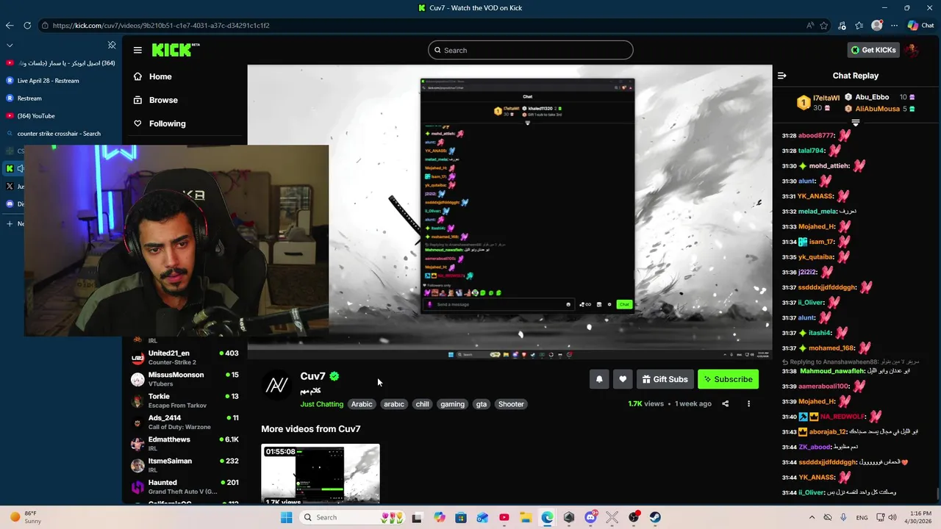Open browser Settings and more menu
This screenshot has height=529, width=941.
coord(894,25)
